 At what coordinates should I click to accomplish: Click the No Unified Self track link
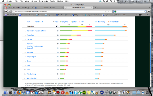(32, 78)
